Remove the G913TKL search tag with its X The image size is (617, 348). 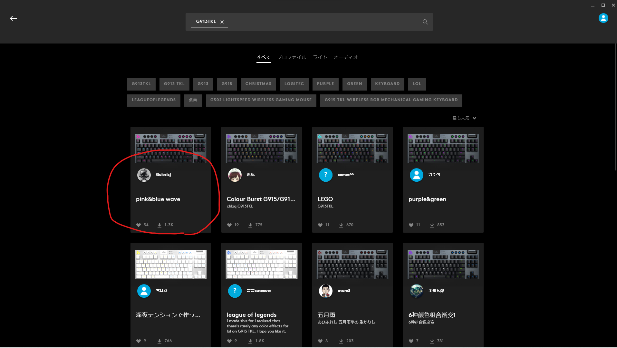pyautogui.click(x=222, y=22)
